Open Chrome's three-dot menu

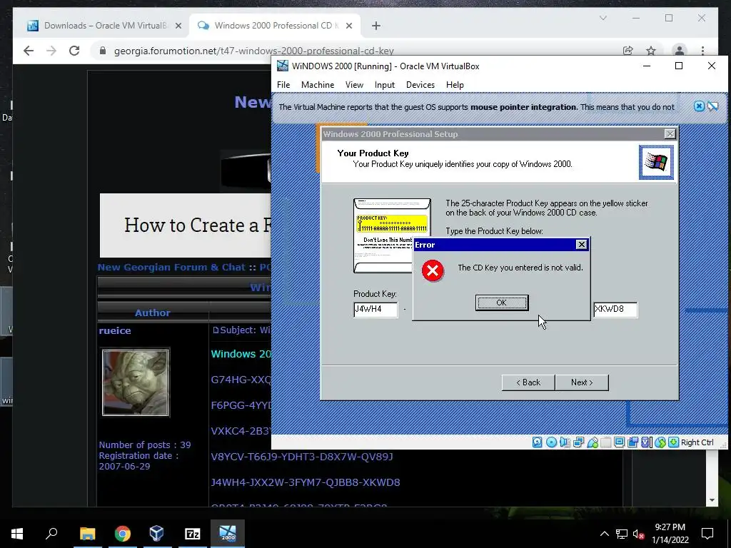(702, 51)
